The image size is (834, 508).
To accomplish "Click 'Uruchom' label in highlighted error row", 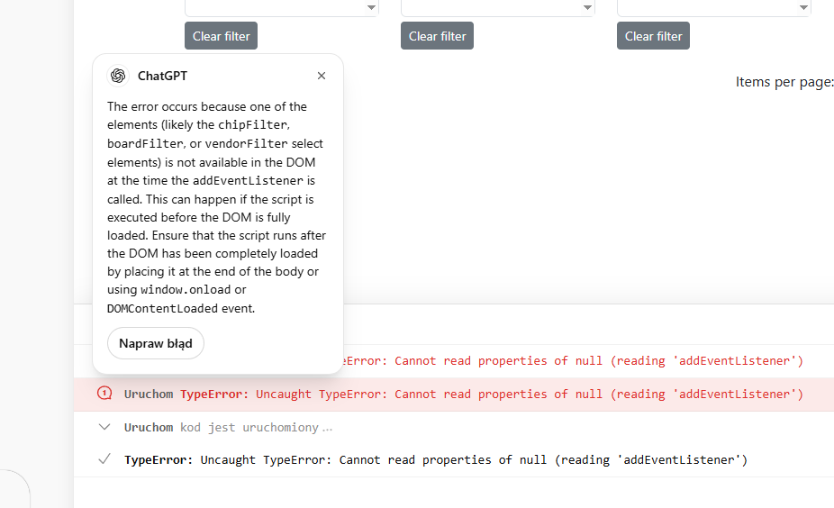I will 149,395.
